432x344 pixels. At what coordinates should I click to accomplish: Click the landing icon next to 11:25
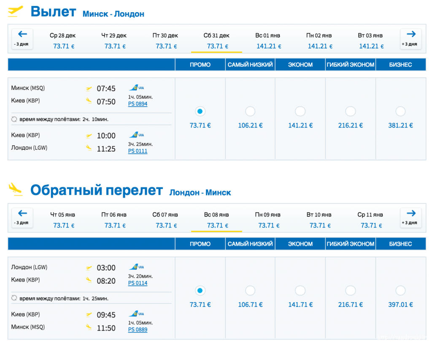pos(89,148)
